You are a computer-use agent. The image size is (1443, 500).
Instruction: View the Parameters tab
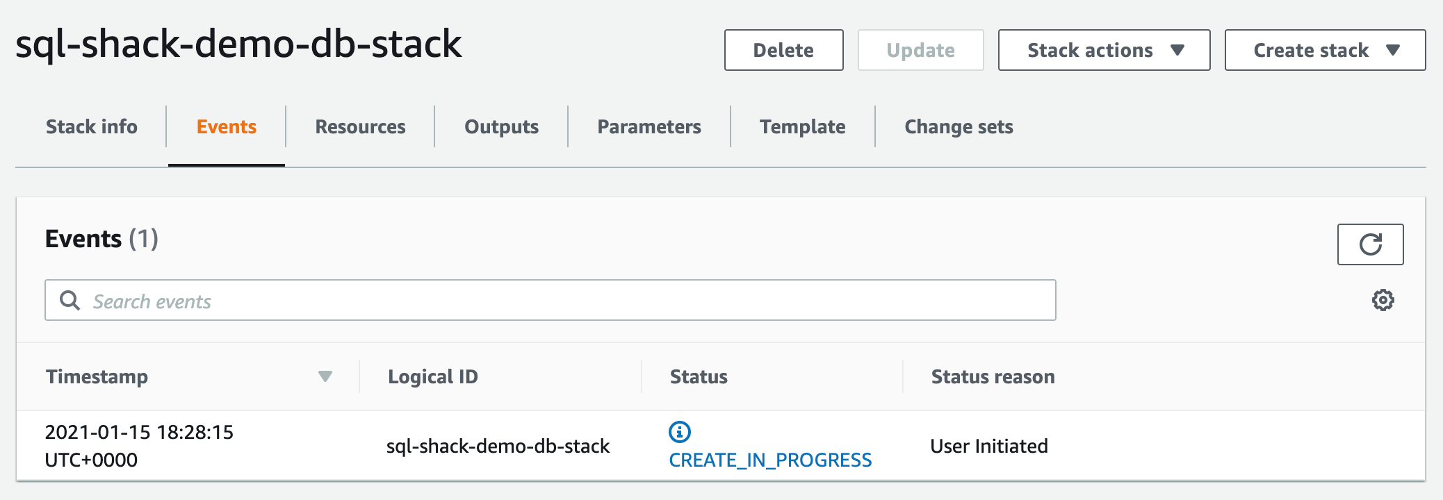tap(649, 127)
